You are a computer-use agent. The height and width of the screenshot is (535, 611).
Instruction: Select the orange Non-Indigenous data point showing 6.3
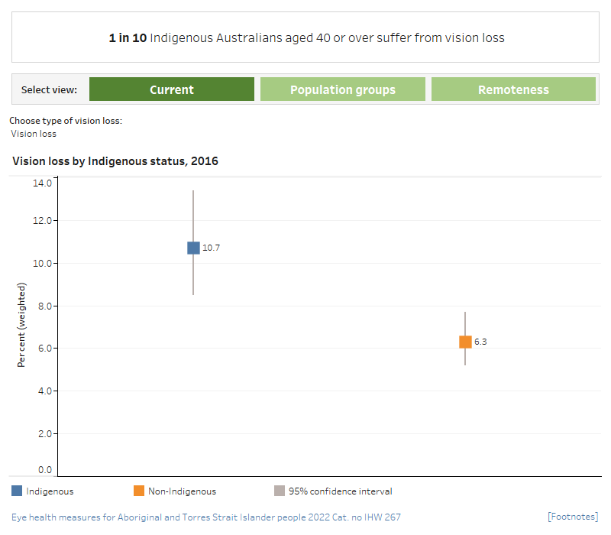tap(466, 342)
